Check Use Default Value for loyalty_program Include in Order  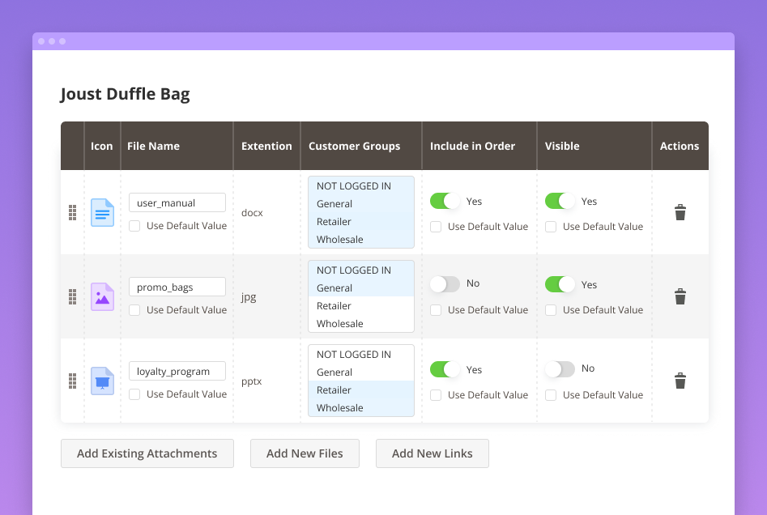tap(436, 394)
